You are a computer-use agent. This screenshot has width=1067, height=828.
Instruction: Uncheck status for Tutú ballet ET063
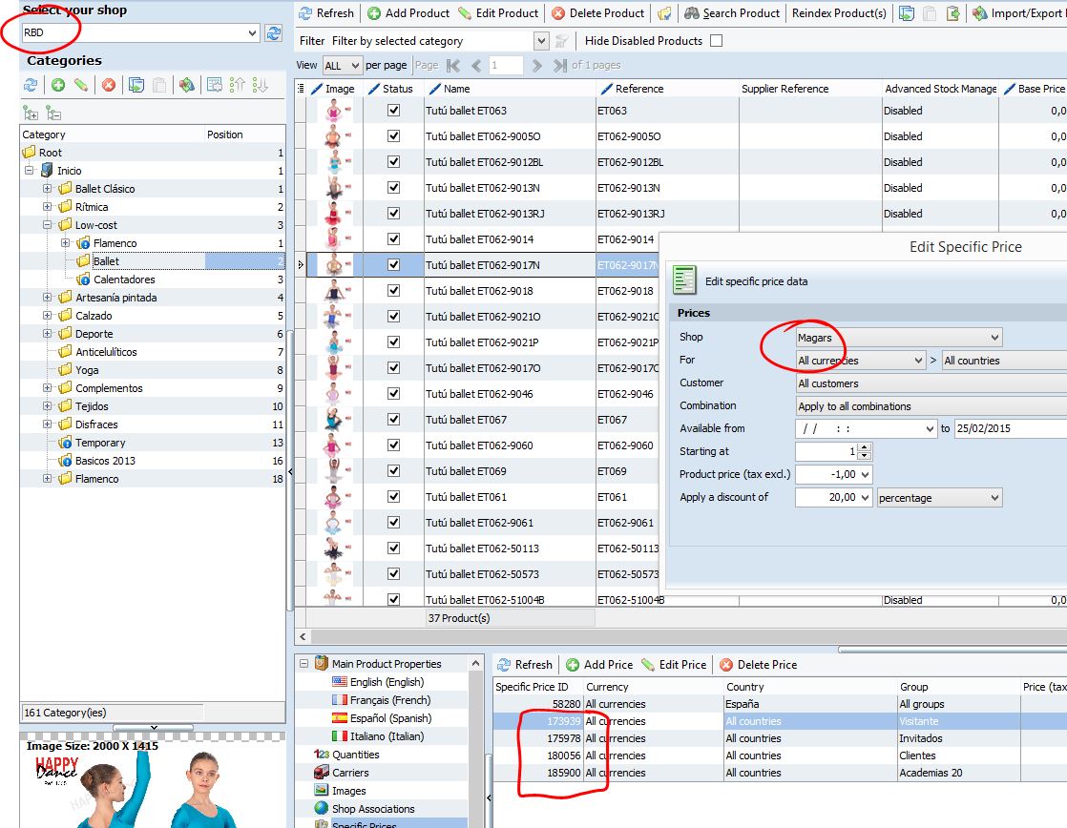(393, 111)
